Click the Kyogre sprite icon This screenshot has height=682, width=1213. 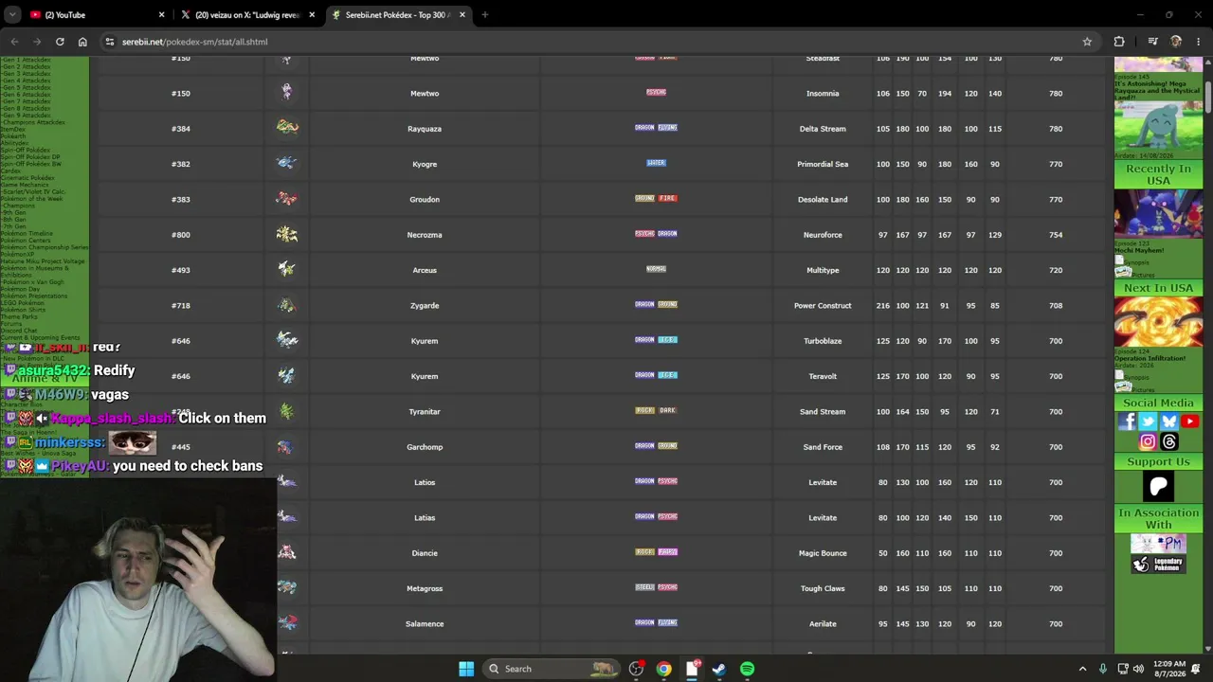[x=286, y=163]
